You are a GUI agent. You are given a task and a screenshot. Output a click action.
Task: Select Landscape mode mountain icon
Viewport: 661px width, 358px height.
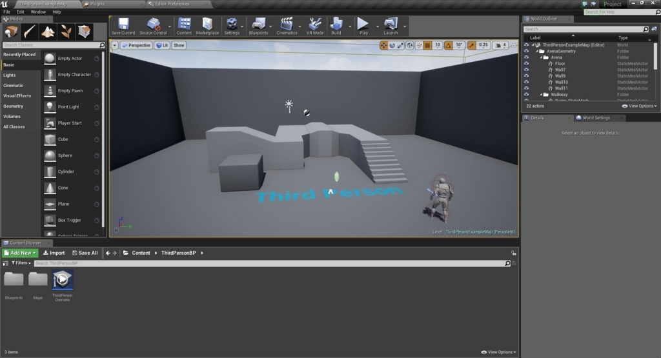click(x=48, y=32)
